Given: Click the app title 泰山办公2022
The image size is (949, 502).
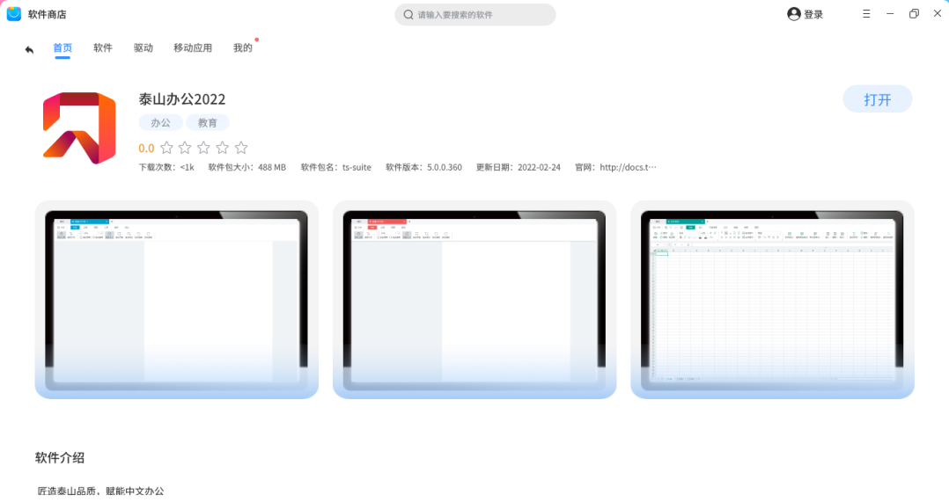Looking at the screenshot, I should pos(182,99).
